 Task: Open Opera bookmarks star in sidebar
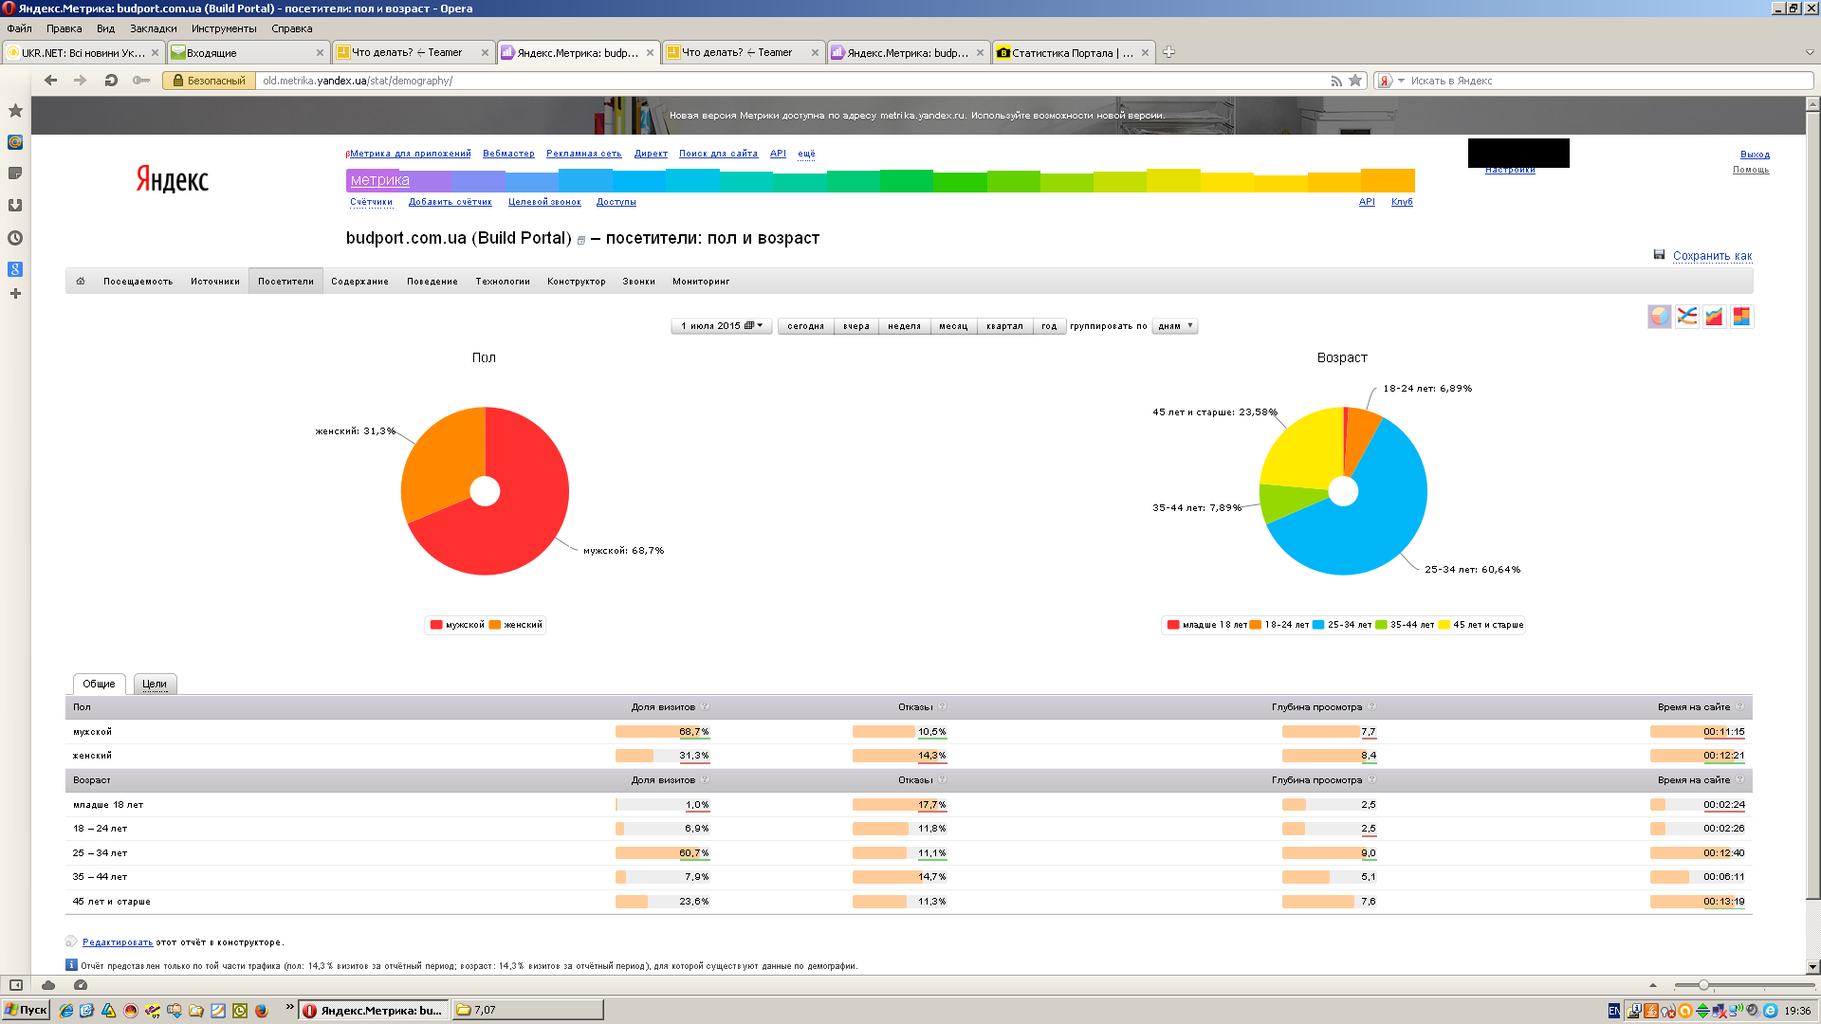coord(15,111)
